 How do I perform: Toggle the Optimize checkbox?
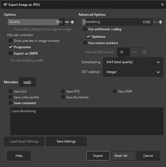pyautogui.click(x=89, y=36)
